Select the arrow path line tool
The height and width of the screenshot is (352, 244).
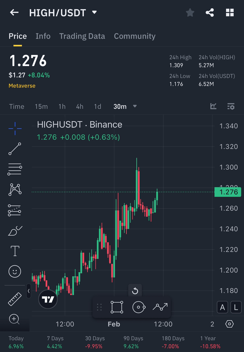tap(160, 307)
